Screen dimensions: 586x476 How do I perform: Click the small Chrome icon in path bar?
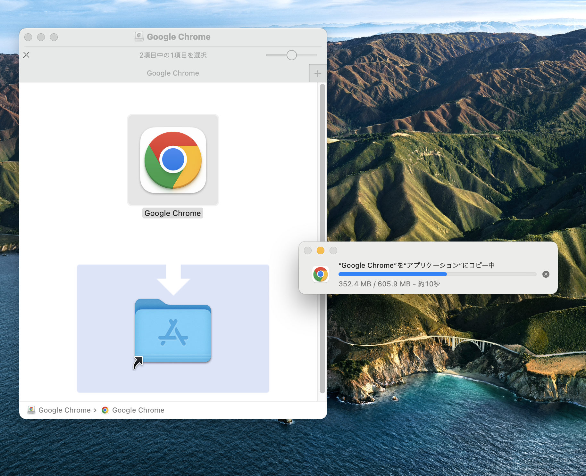click(105, 410)
